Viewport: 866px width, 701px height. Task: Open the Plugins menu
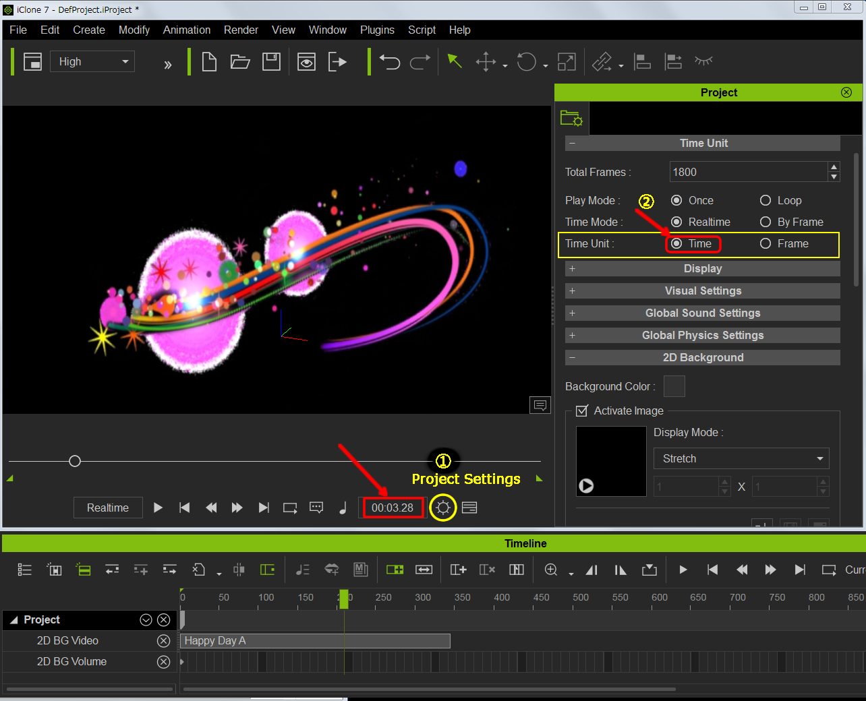pos(377,30)
